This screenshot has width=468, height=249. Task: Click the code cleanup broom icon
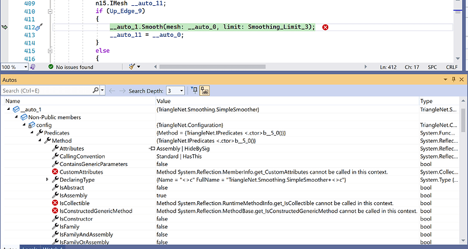(132, 67)
